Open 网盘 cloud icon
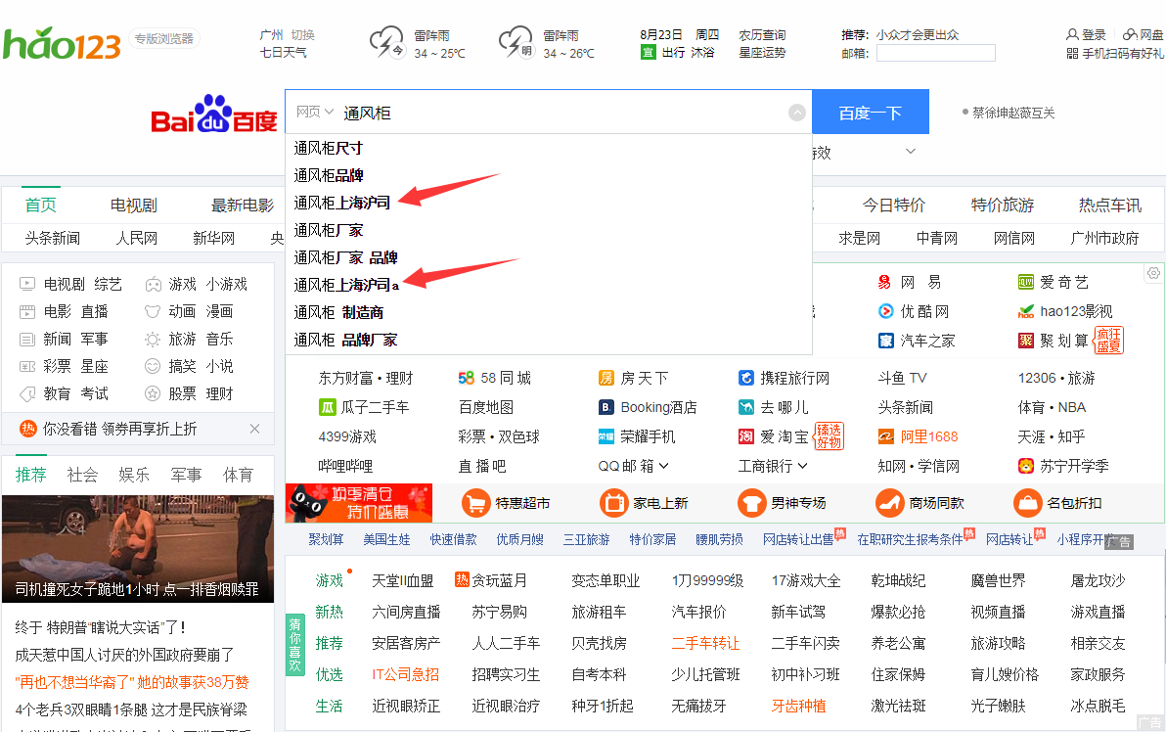Viewport: 1166px width, 732px height. pos(1130,35)
